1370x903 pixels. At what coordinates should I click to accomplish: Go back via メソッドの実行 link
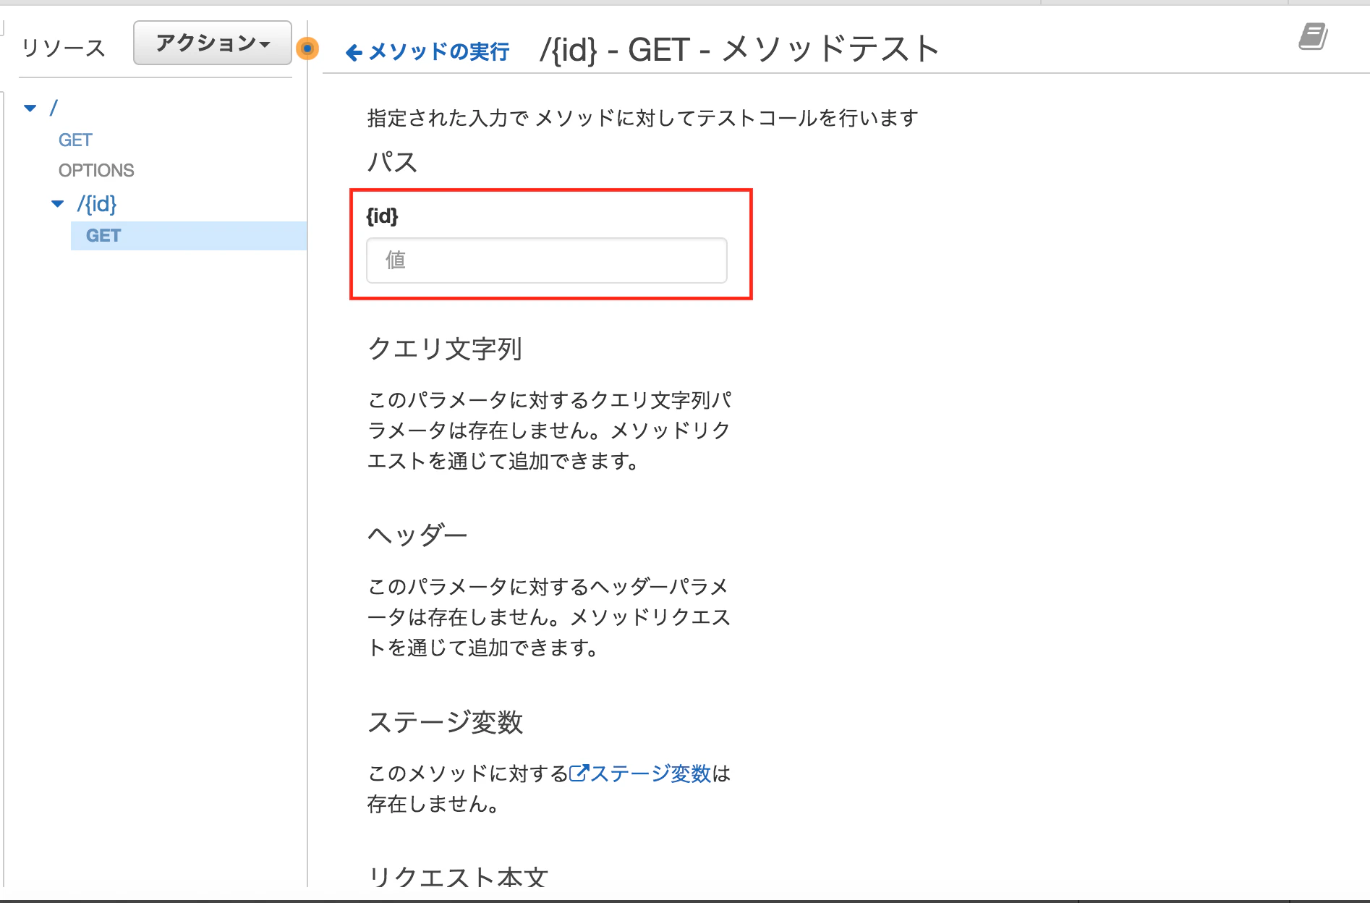coord(428,51)
